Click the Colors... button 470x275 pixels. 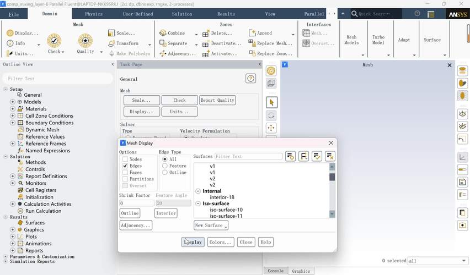[220, 242]
